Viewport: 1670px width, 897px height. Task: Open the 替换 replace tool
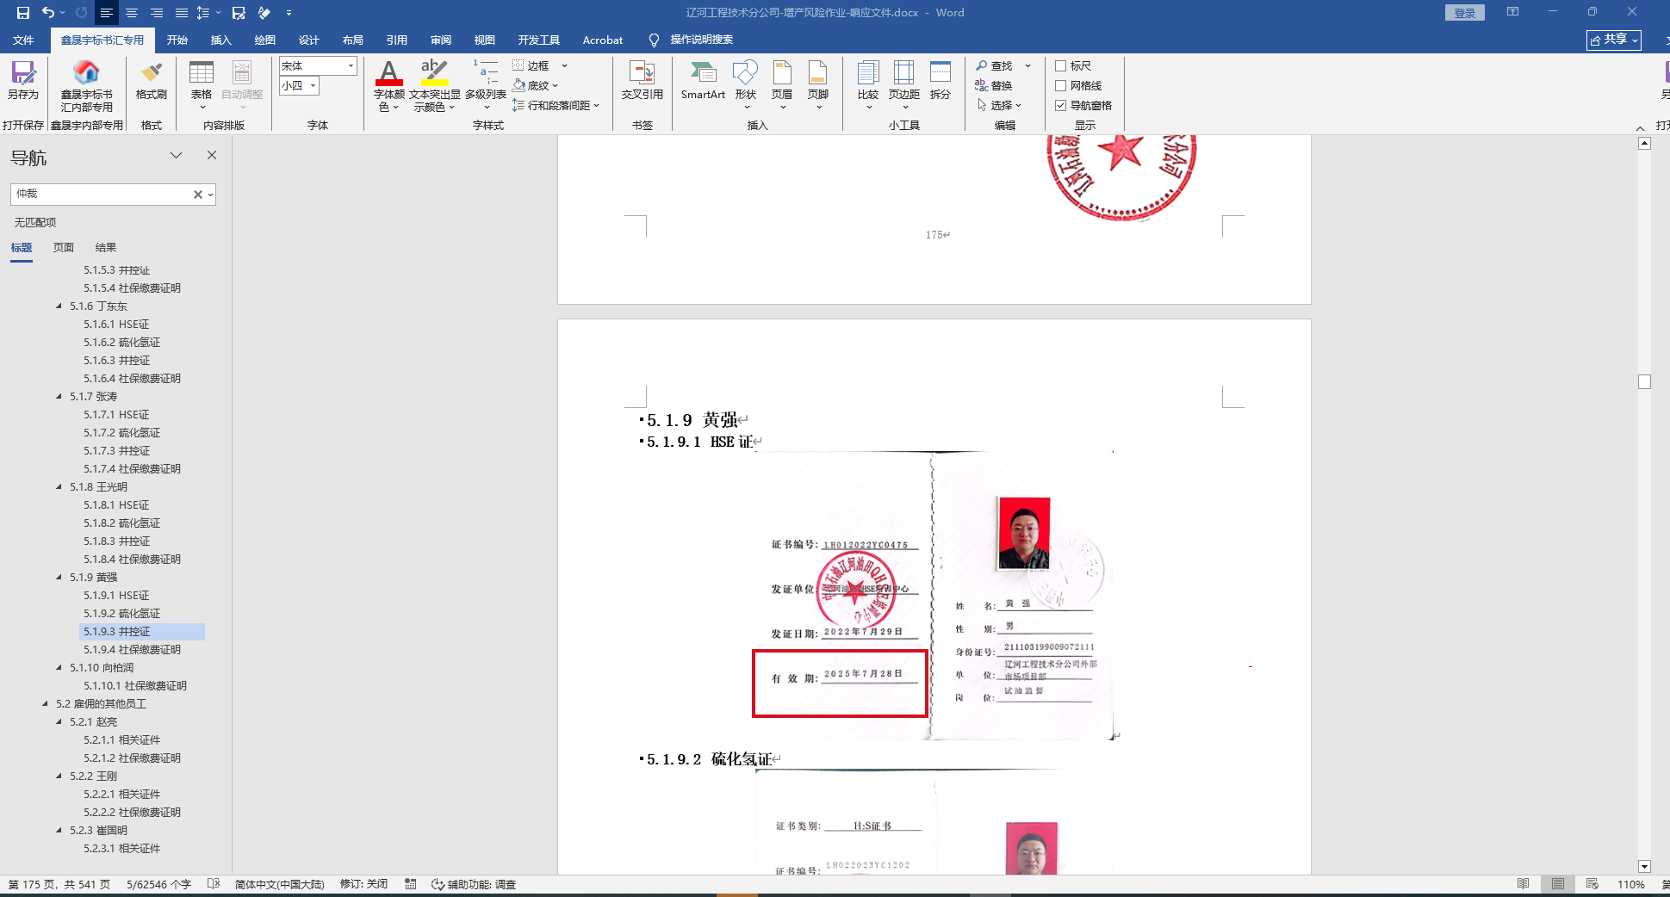(994, 85)
